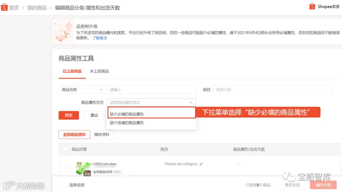Tick the header checkbox beside 商品详情
Image resolution: width=342 pixels, height=192 pixels.
[x=65, y=149]
